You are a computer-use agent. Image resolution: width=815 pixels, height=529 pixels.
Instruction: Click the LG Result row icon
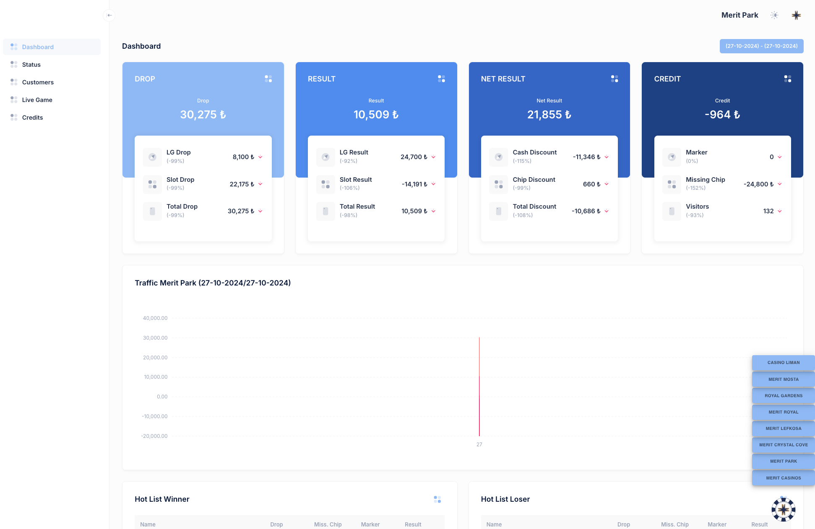(x=325, y=157)
